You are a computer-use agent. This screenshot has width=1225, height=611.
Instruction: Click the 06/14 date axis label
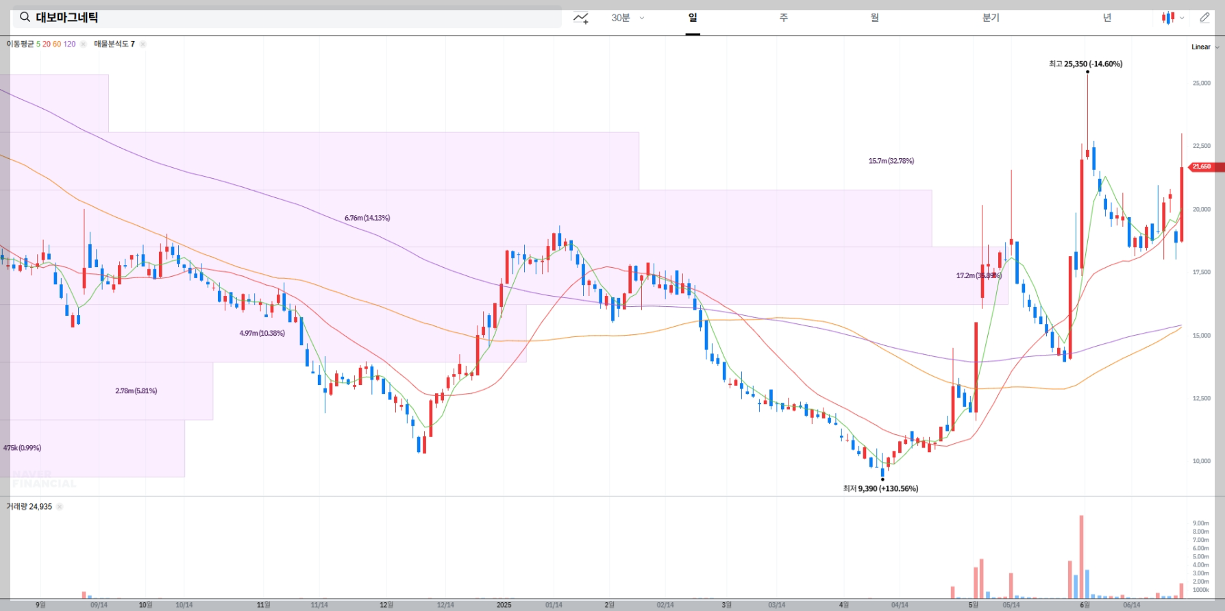pos(1132,605)
